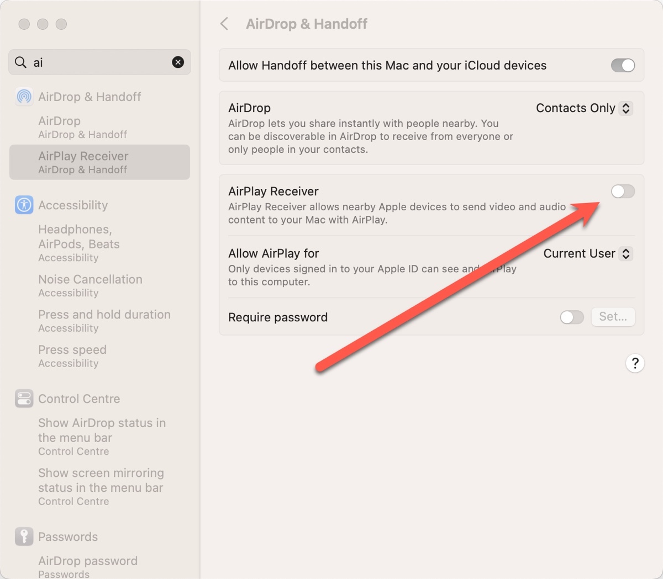Click the Set... password button

(x=613, y=317)
